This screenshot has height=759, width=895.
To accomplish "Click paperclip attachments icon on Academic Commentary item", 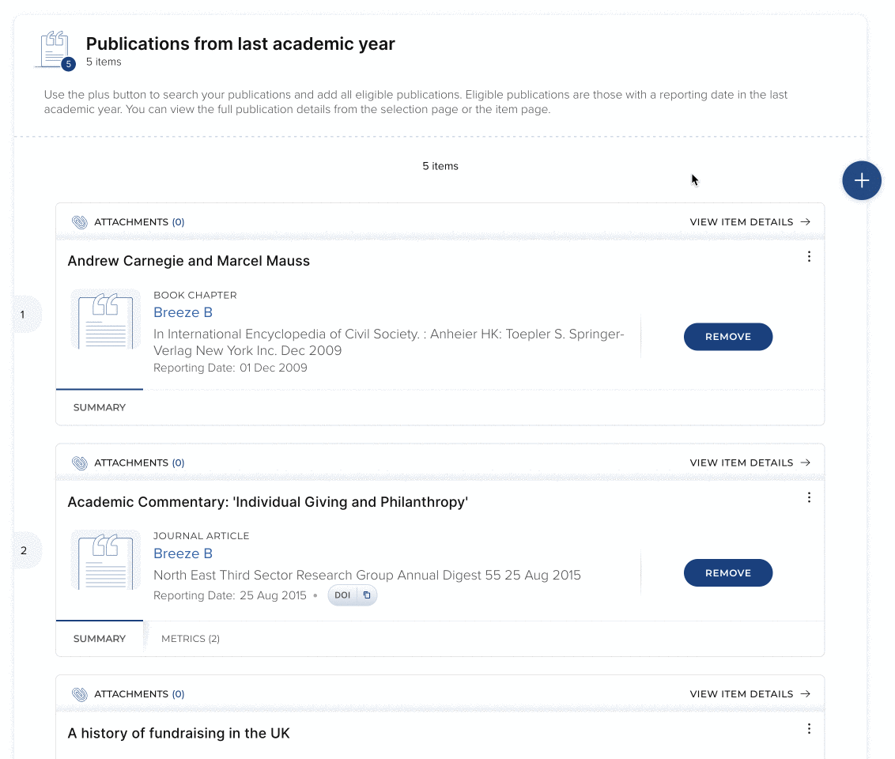I will [x=80, y=463].
